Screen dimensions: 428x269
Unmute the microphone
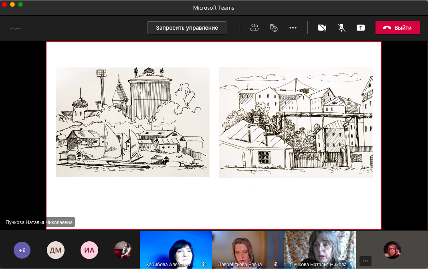click(x=341, y=28)
